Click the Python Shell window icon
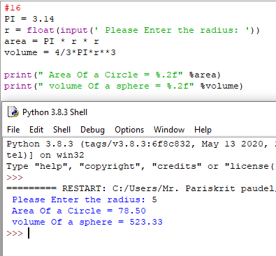276x256 pixels. (13, 112)
